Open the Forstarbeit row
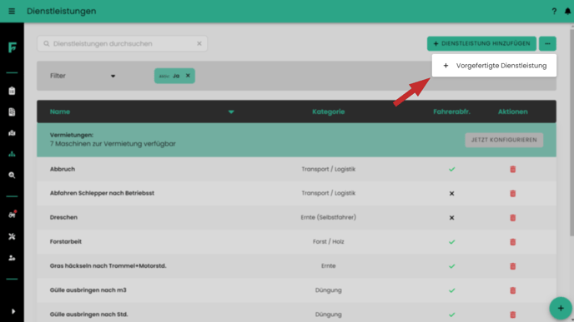This screenshot has height=322, width=574. point(296,241)
